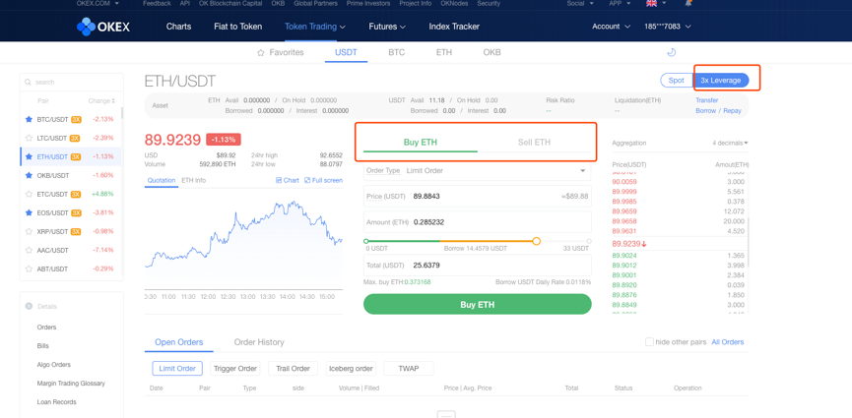Open the Order Type Limit Order dropdown
The width and height of the screenshot is (852, 418).
click(477, 170)
